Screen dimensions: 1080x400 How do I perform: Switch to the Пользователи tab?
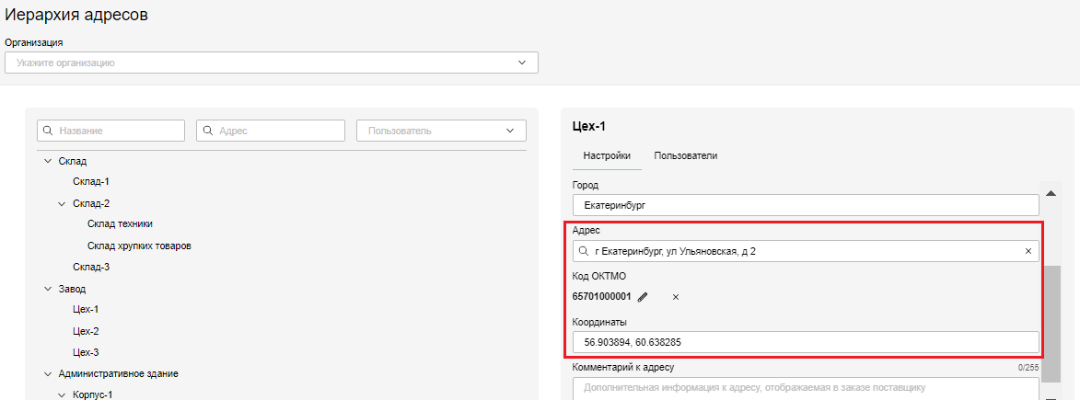tap(685, 156)
